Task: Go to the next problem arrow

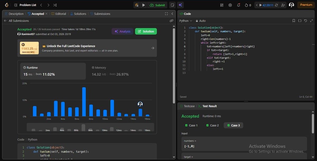Action: 48,5
